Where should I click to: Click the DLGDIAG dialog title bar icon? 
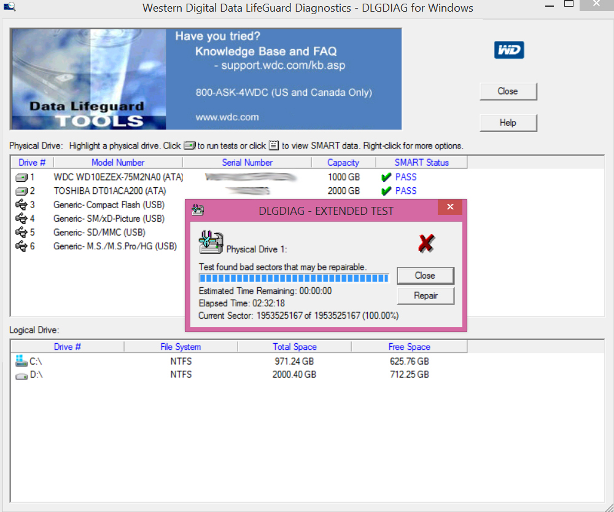pos(198,210)
